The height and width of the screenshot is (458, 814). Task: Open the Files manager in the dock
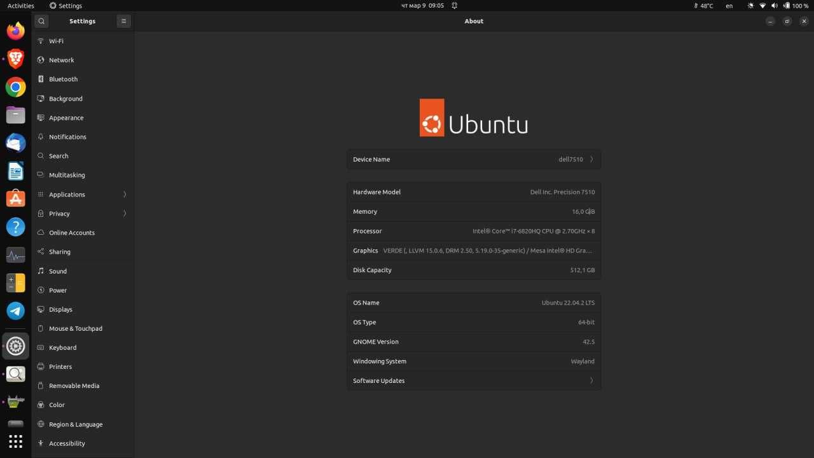click(16, 115)
